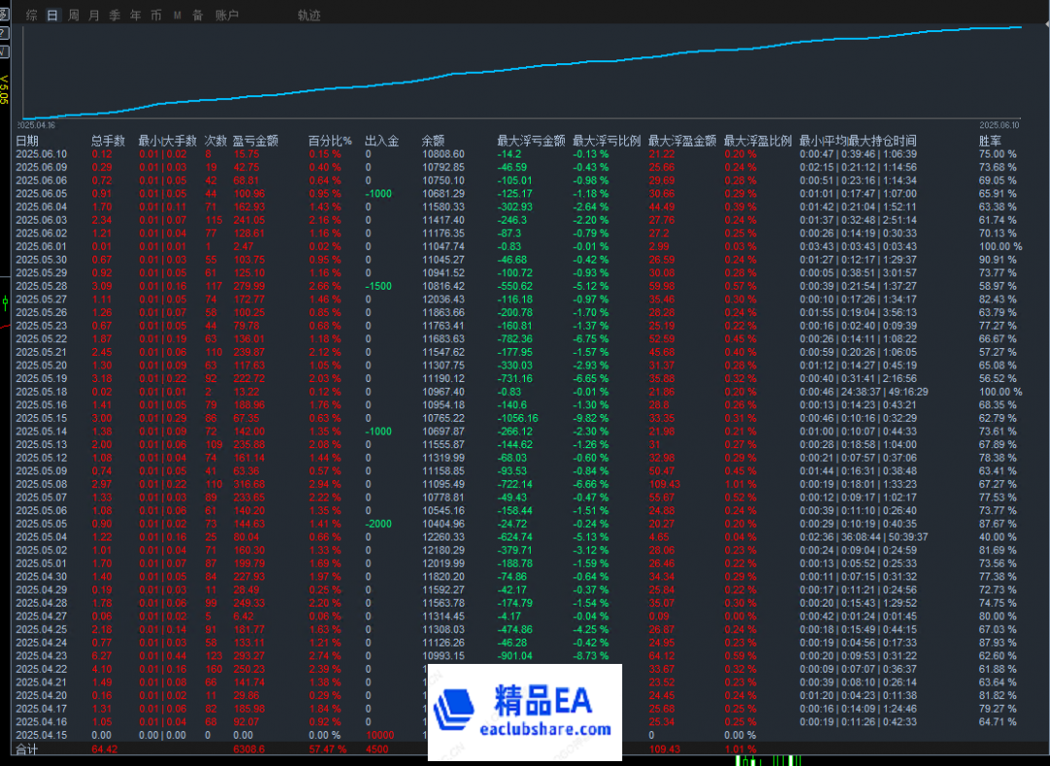The height and width of the screenshot is (766, 1050).
Task: Select the 月 monthly statistics view
Action: 92,15
